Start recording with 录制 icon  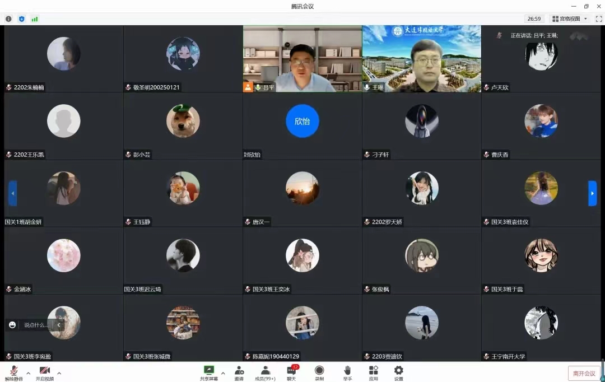click(319, 372)
